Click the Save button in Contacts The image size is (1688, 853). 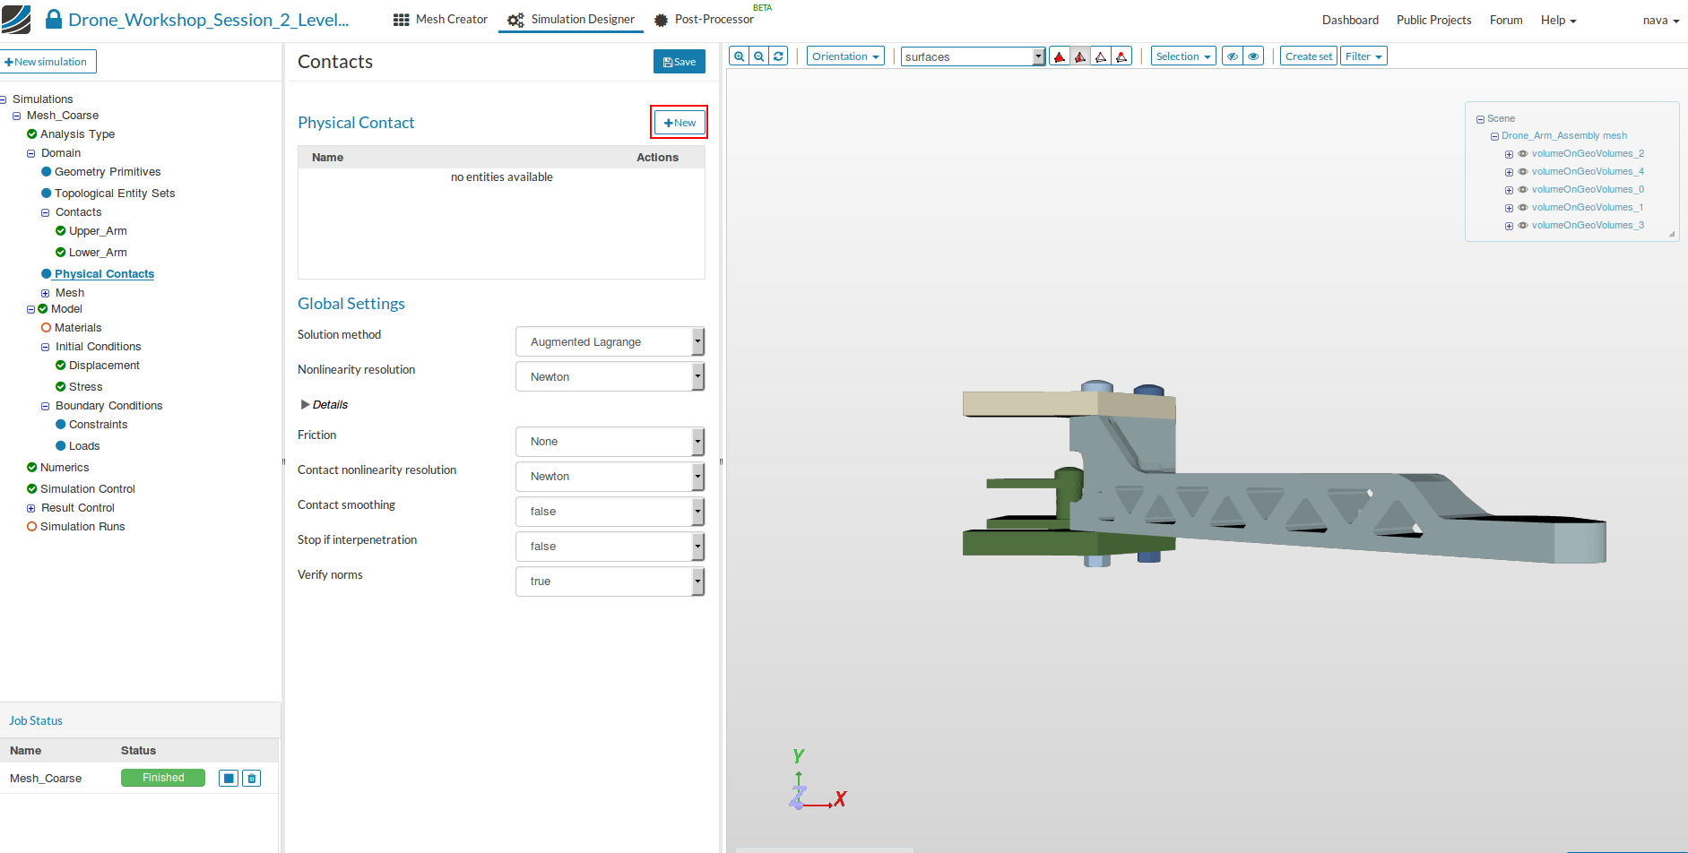(x=679, y=62)
